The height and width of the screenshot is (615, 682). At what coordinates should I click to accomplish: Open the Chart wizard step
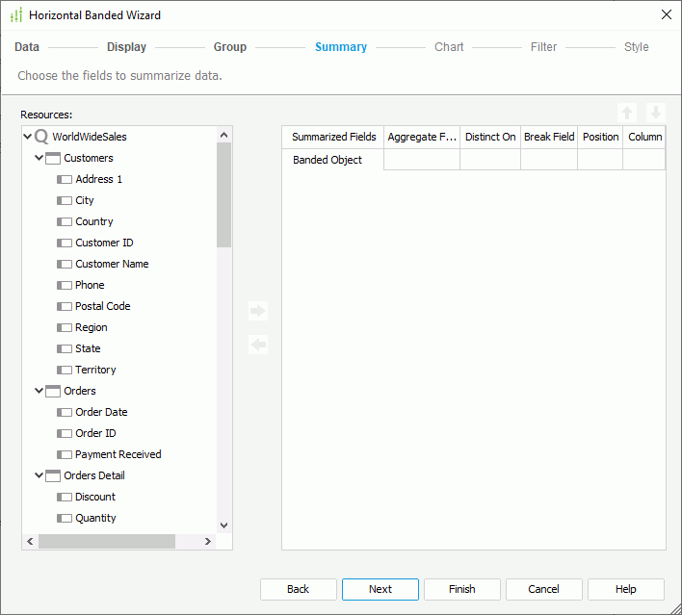(449, 47)
